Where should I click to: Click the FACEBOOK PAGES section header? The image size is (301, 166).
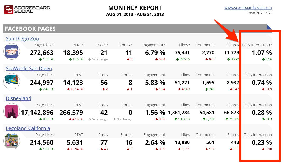tap(138, 29)
